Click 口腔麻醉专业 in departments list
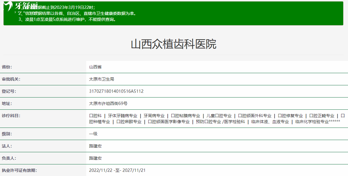348x176 pixels. (129, 122)
